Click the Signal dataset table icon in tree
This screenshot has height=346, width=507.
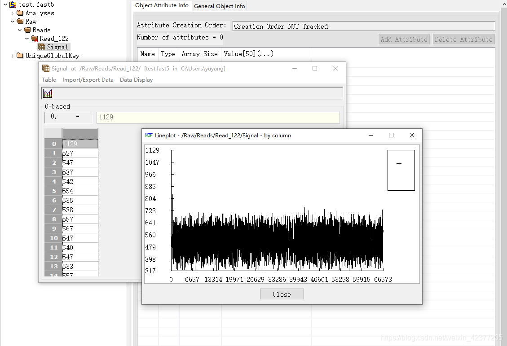41,47
